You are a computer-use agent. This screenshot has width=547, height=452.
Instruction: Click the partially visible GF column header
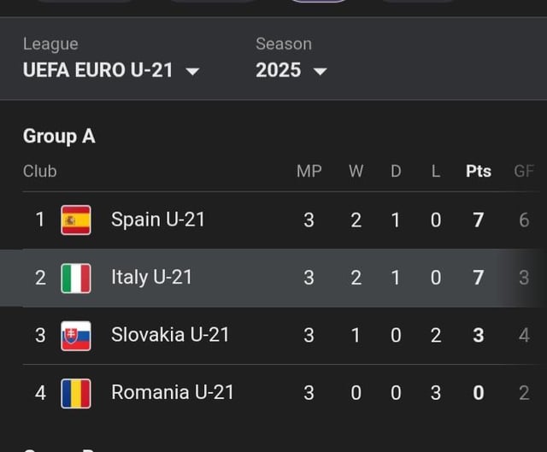coord(524,171)
